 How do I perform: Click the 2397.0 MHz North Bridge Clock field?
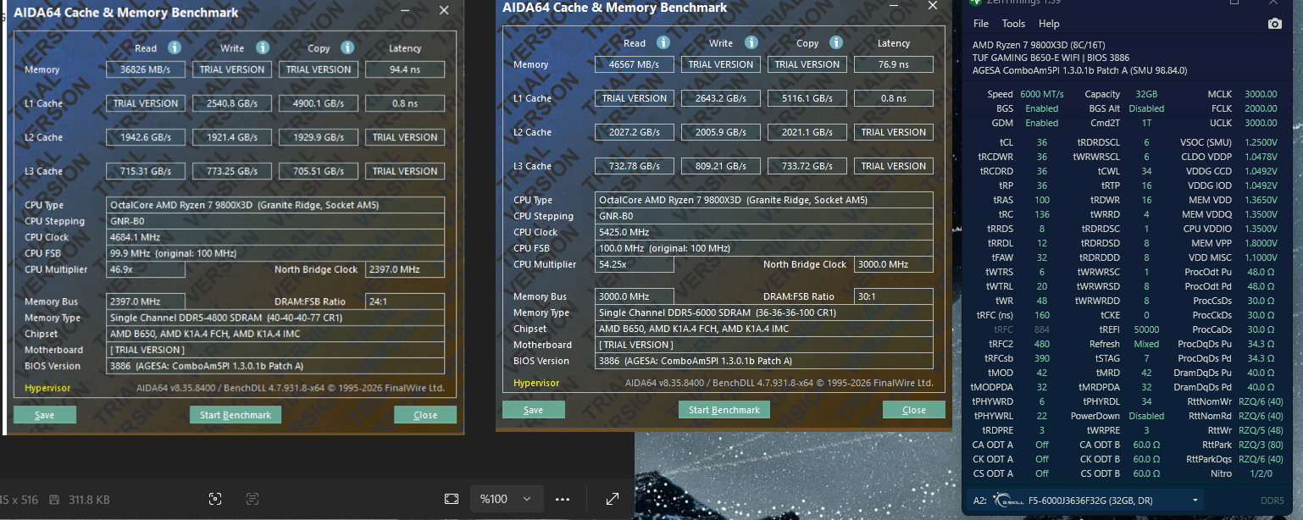coord(405,269)
